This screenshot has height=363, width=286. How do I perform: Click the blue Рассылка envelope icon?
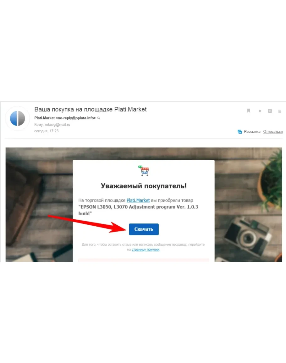point(240,131)
